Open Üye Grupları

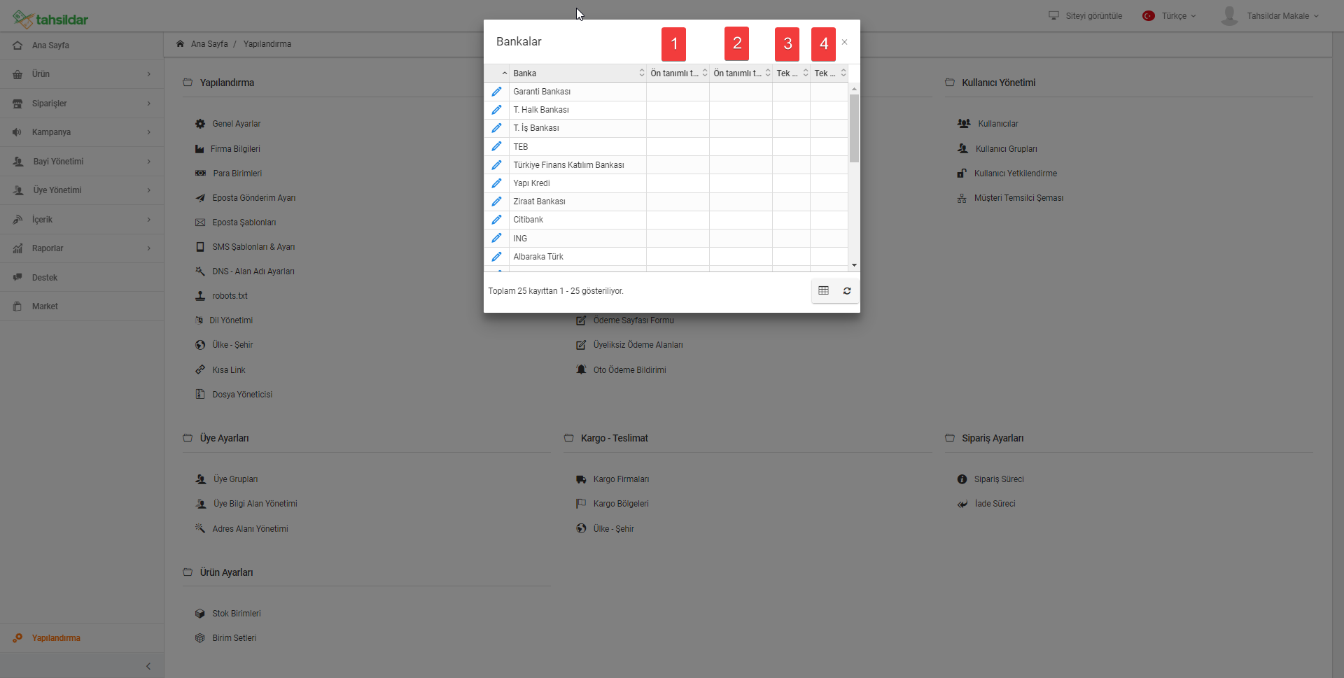235,479
